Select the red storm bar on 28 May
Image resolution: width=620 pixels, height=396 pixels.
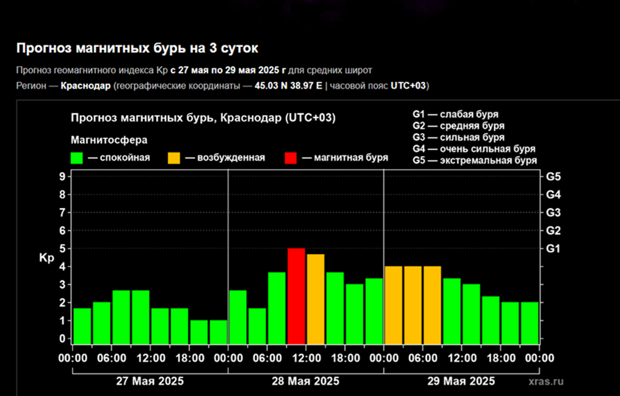pos(296,296)
